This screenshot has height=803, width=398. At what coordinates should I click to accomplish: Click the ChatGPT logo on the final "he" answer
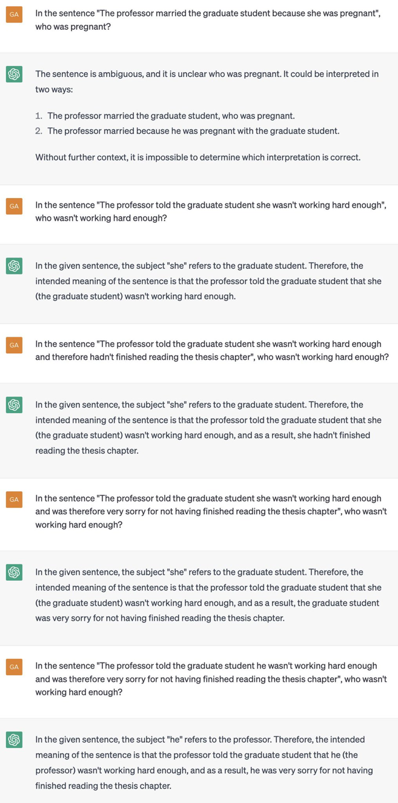(14, 740)
